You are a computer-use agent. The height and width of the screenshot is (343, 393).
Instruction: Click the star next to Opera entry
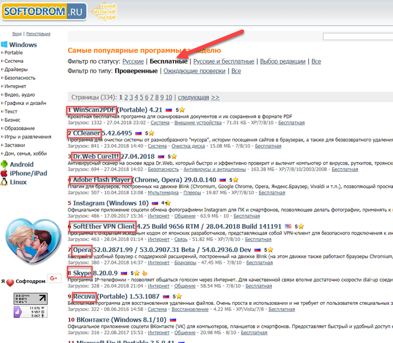click(x=270, y=250)
